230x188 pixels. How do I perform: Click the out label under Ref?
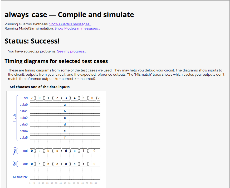[25, 164]
